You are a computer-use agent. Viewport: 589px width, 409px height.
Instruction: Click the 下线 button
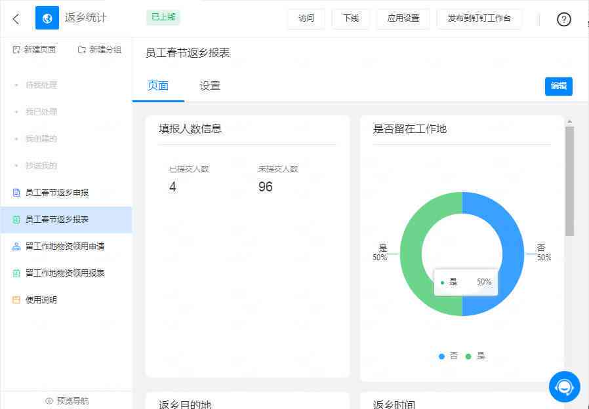(x=351, y=18)
